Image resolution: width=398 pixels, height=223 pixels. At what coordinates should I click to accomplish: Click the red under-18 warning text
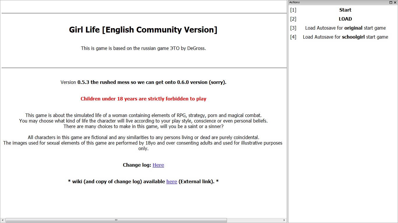143,99
